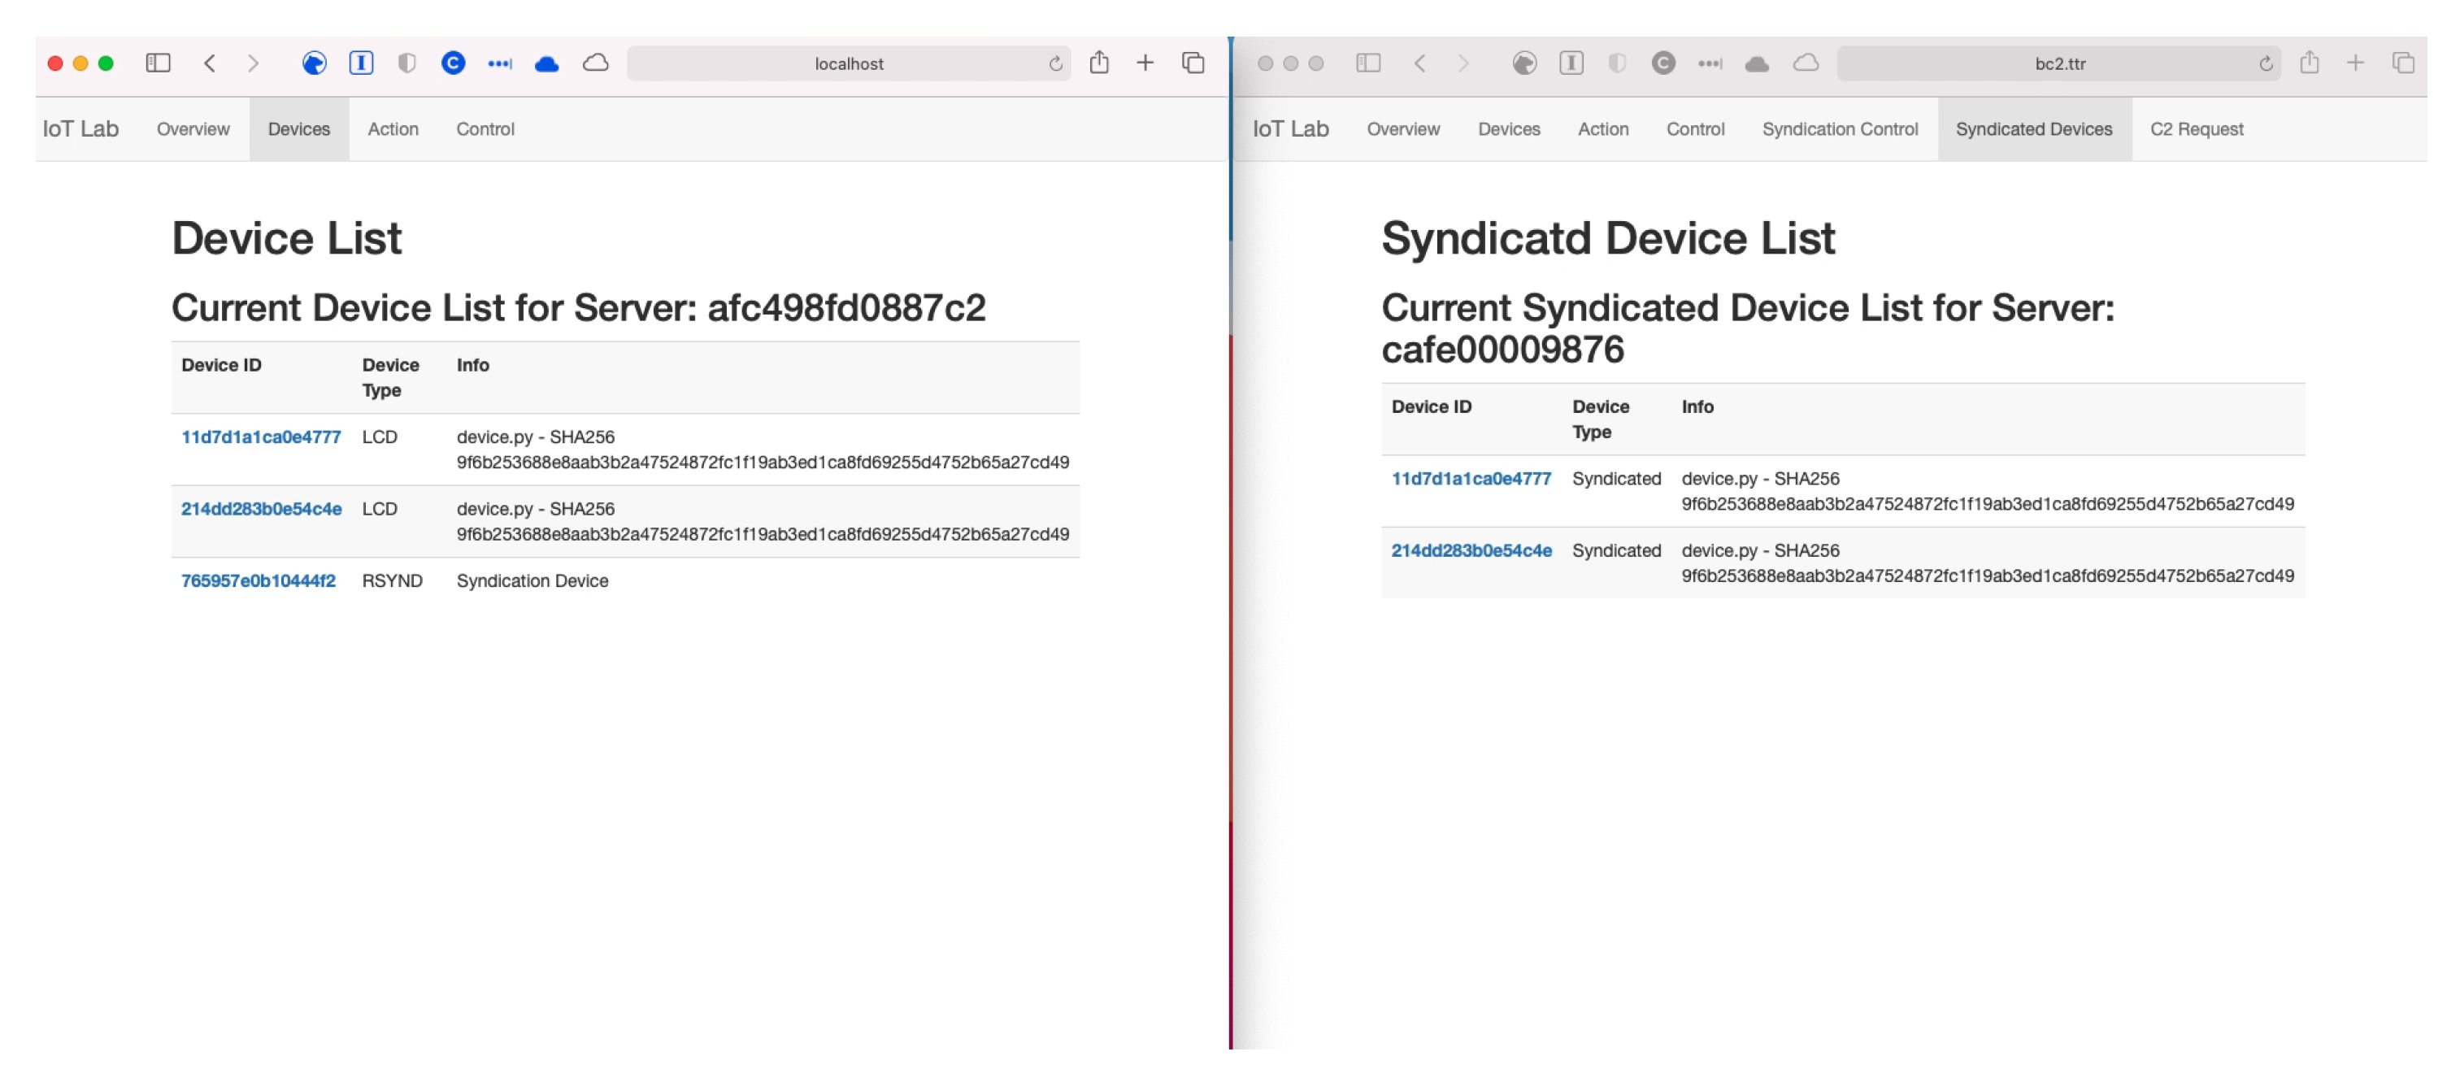Open the C2 Request tab

2196,129
